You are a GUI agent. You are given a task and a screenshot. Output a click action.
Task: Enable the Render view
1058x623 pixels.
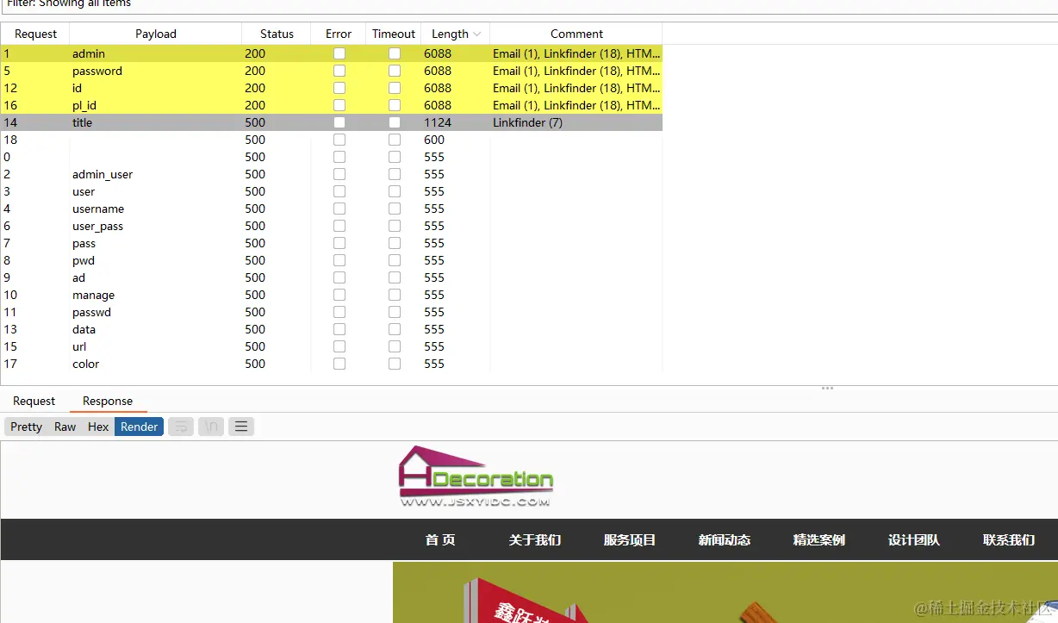(x=138, y=426)
